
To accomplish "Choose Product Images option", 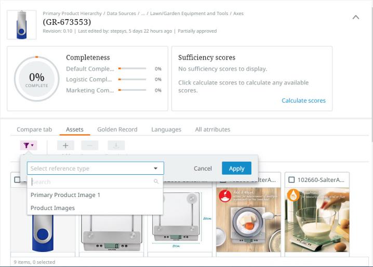I will [52, 208].
